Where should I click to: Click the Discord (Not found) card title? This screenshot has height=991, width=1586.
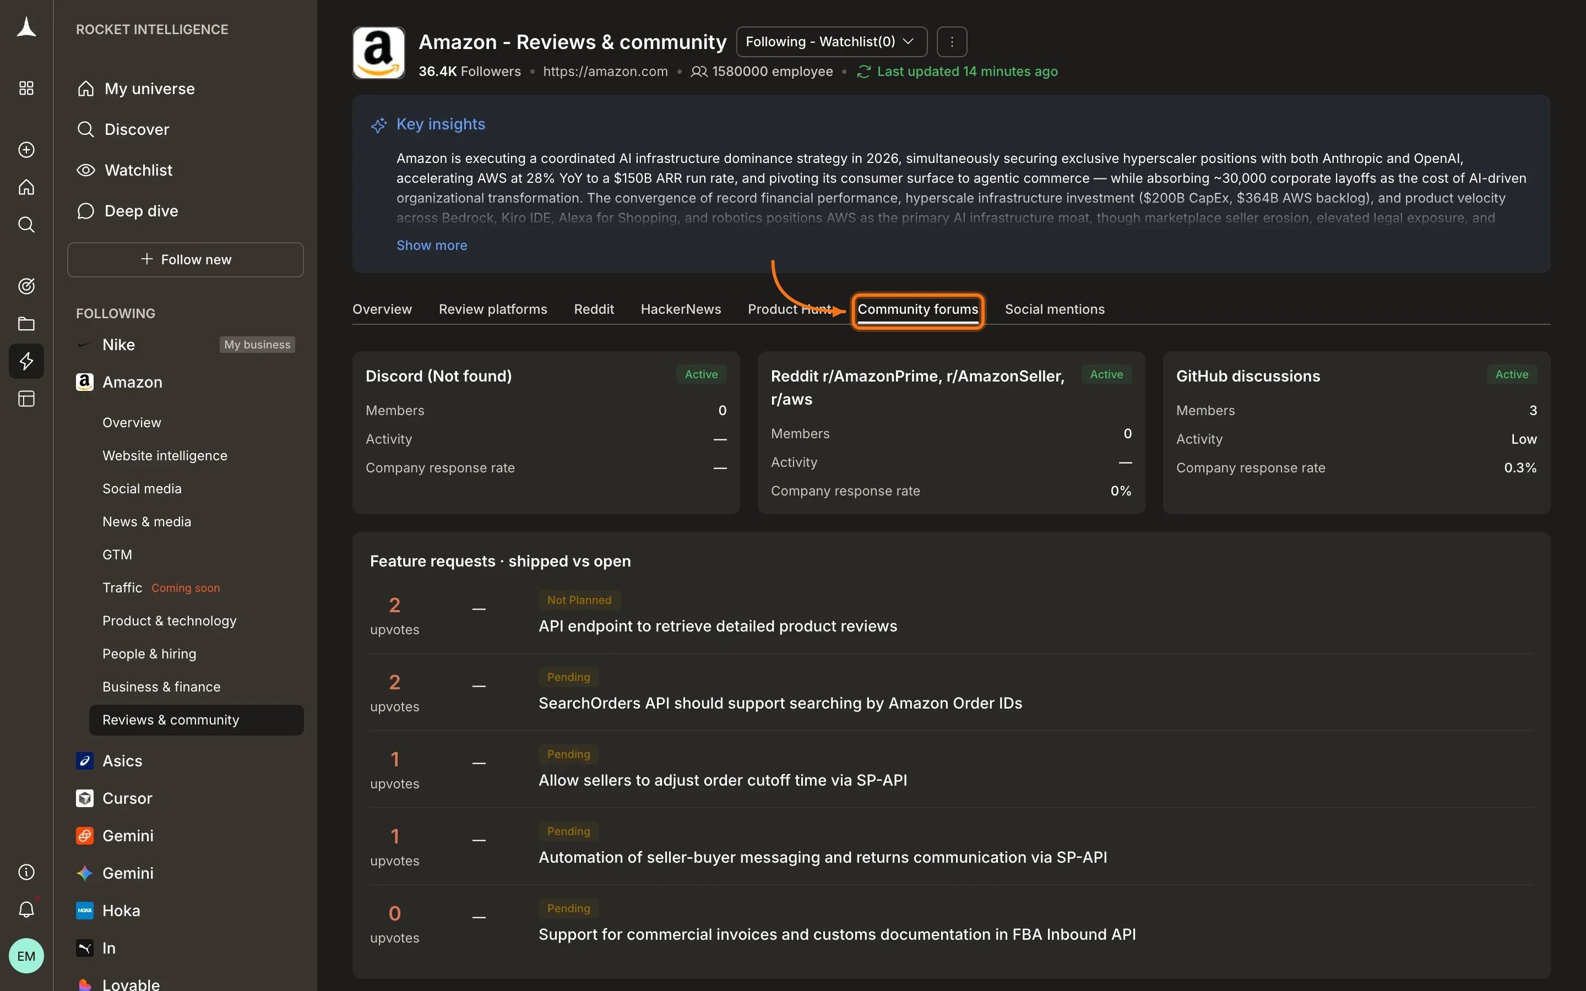(438, 376)
